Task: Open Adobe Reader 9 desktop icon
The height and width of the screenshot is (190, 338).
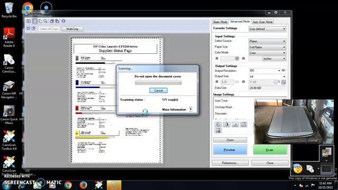Action: [x=9, y=37]
